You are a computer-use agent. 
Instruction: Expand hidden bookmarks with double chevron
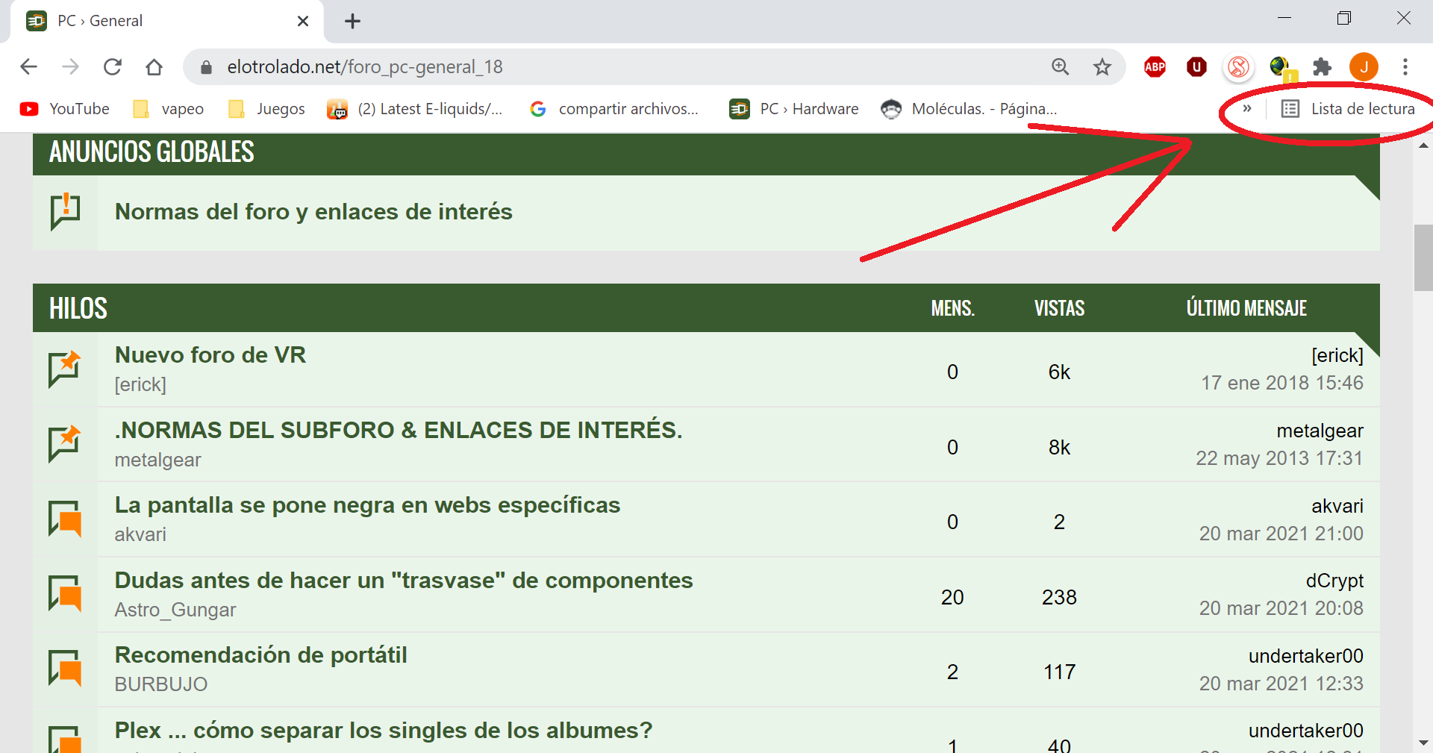point(1246,109)
